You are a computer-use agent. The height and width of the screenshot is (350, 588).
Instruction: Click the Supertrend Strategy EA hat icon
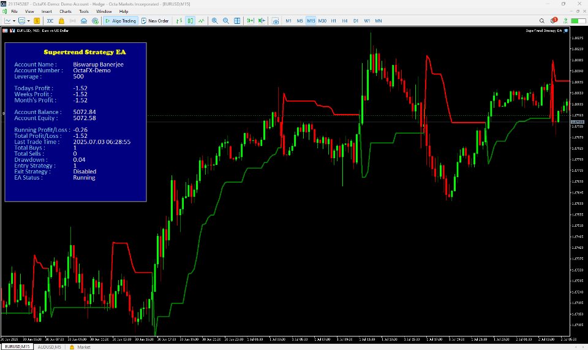pyautogui.click(x=566, y=31)
